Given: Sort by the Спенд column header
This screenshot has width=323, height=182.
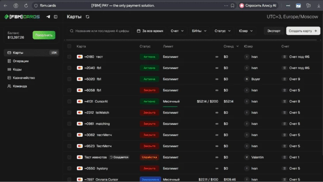Looking at the screenshot, I should click(231, 46).
